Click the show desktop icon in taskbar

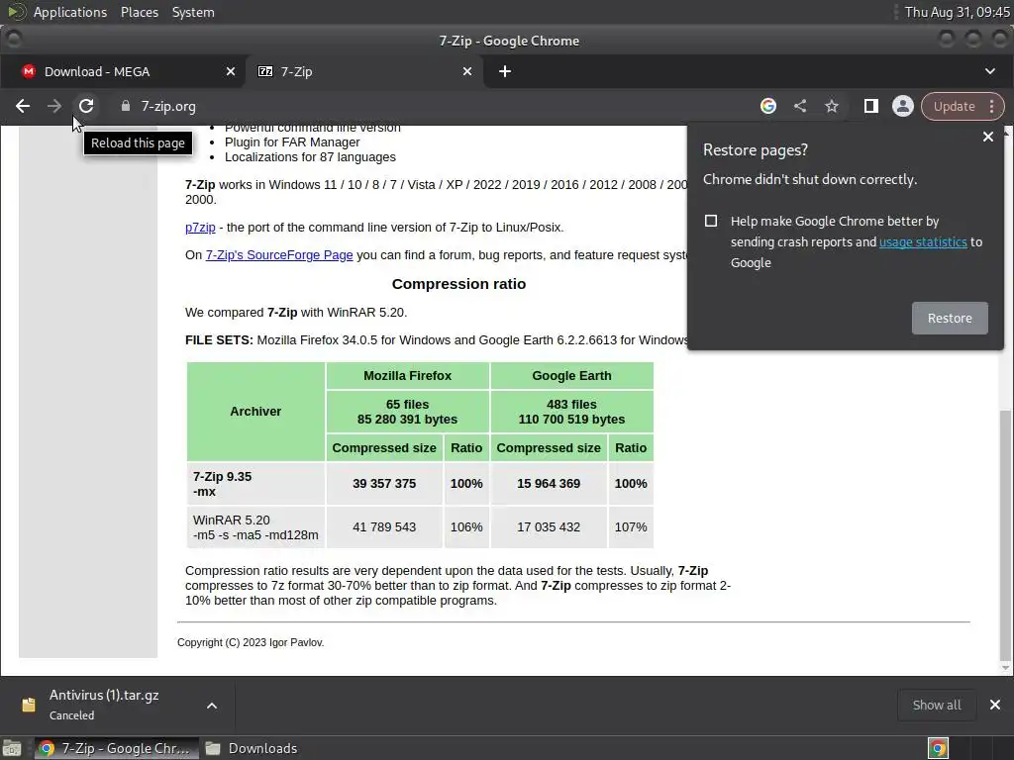click(x=12, y=748)
